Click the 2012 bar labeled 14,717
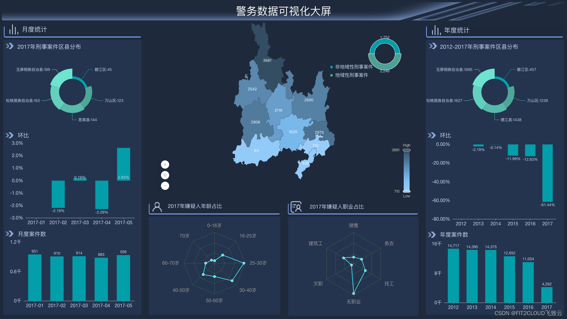Viewport: 567px width, 319px height. pos(453,275)
